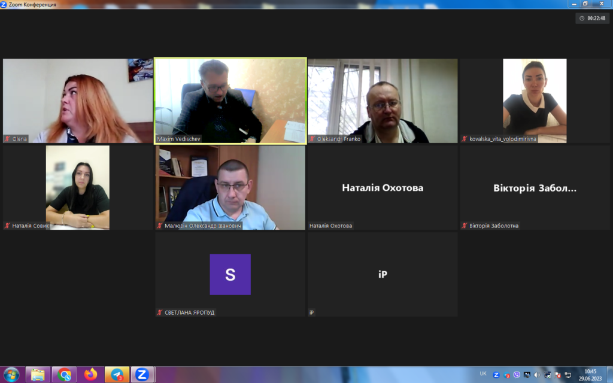Open File Explorer from the taskbar

pyautogui.click(x=38, y=375)
